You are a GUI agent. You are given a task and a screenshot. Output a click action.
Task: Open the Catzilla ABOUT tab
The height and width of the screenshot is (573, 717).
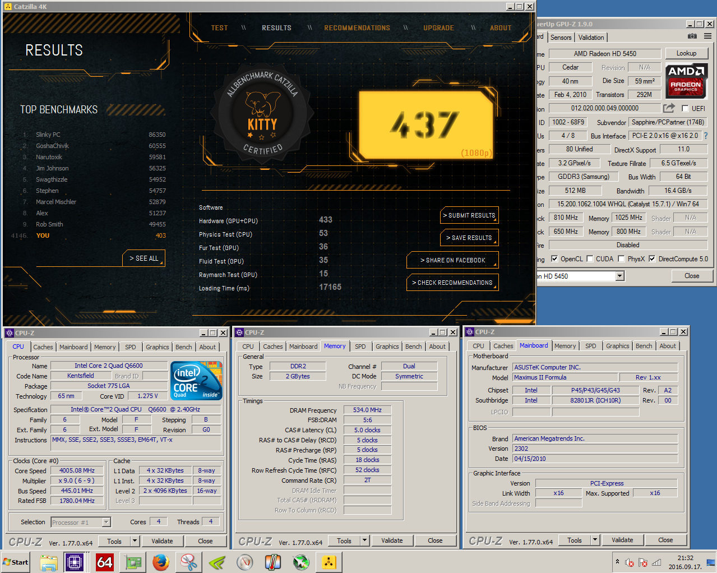point(501,27)
